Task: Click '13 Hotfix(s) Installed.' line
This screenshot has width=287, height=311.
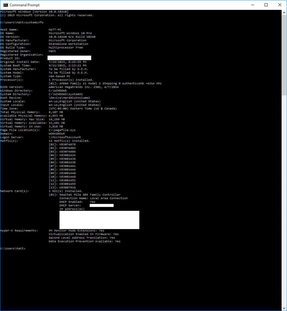Action: tap(69, 141)
